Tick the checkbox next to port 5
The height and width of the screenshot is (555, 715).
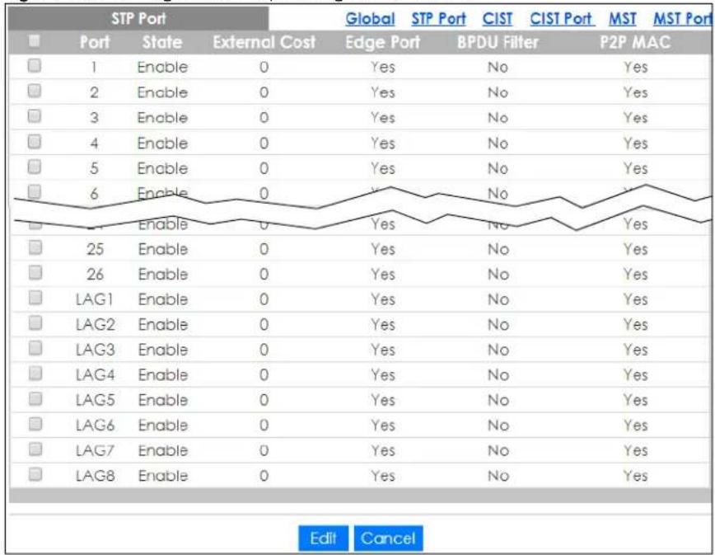coord(35,167)
